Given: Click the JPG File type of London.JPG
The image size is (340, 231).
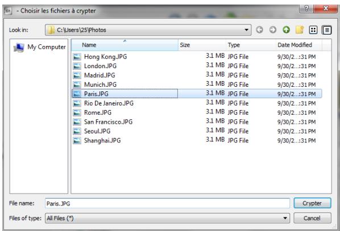Looking at the screenshot, I should (x=238, y=66).
